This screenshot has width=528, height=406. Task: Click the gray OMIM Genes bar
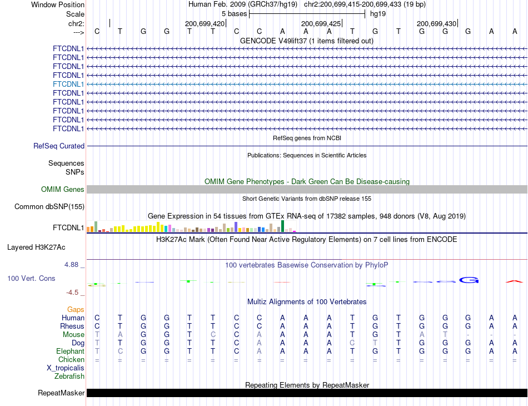(x=307, y=189)
